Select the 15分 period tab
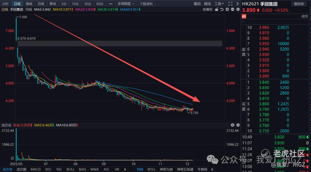 [x=75, y=3]
